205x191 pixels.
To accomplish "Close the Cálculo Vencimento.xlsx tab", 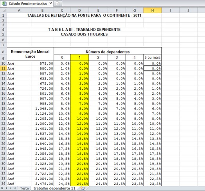I will click(50, 4).
